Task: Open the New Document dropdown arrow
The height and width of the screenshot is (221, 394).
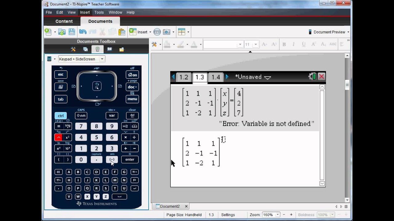Action: coord(55,32)
